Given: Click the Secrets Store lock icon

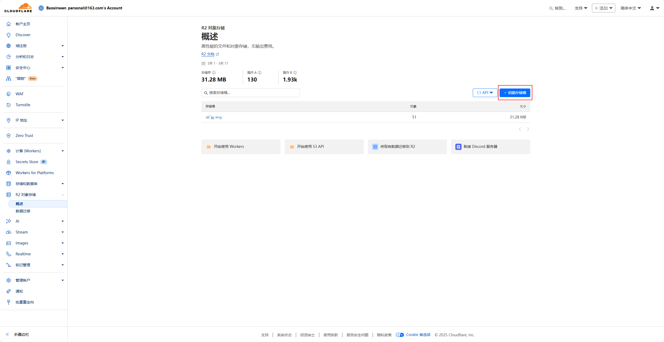Looking at the screenshot, I should [x=9, y=162].
